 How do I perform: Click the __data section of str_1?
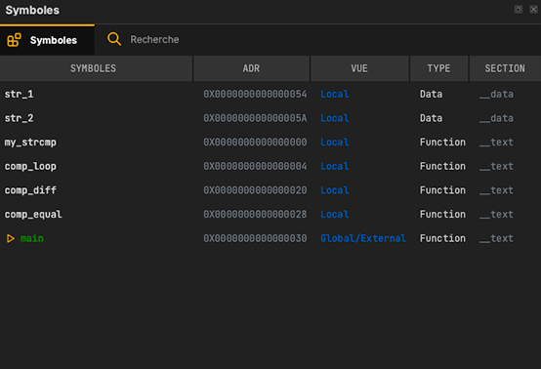point(496,94)
